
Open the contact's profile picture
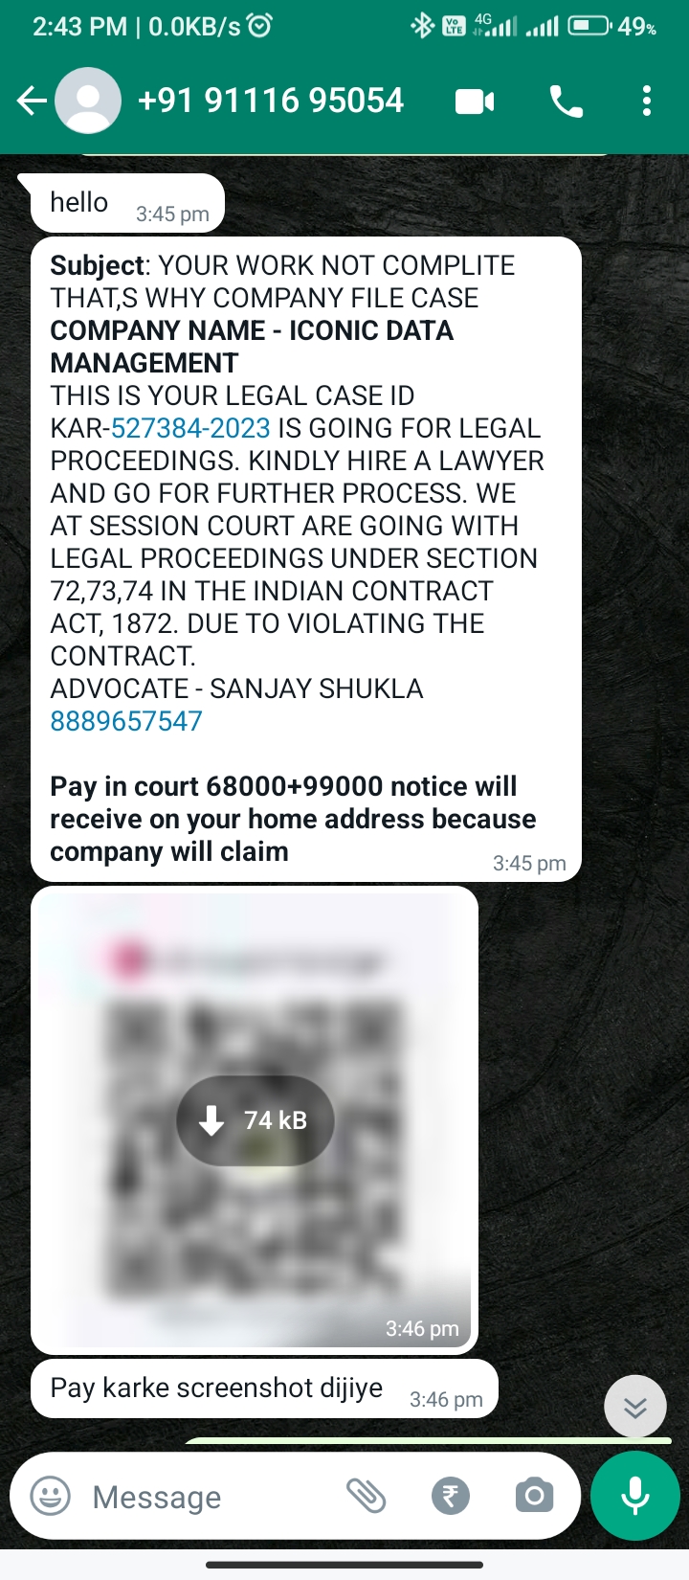click(88, 101)
